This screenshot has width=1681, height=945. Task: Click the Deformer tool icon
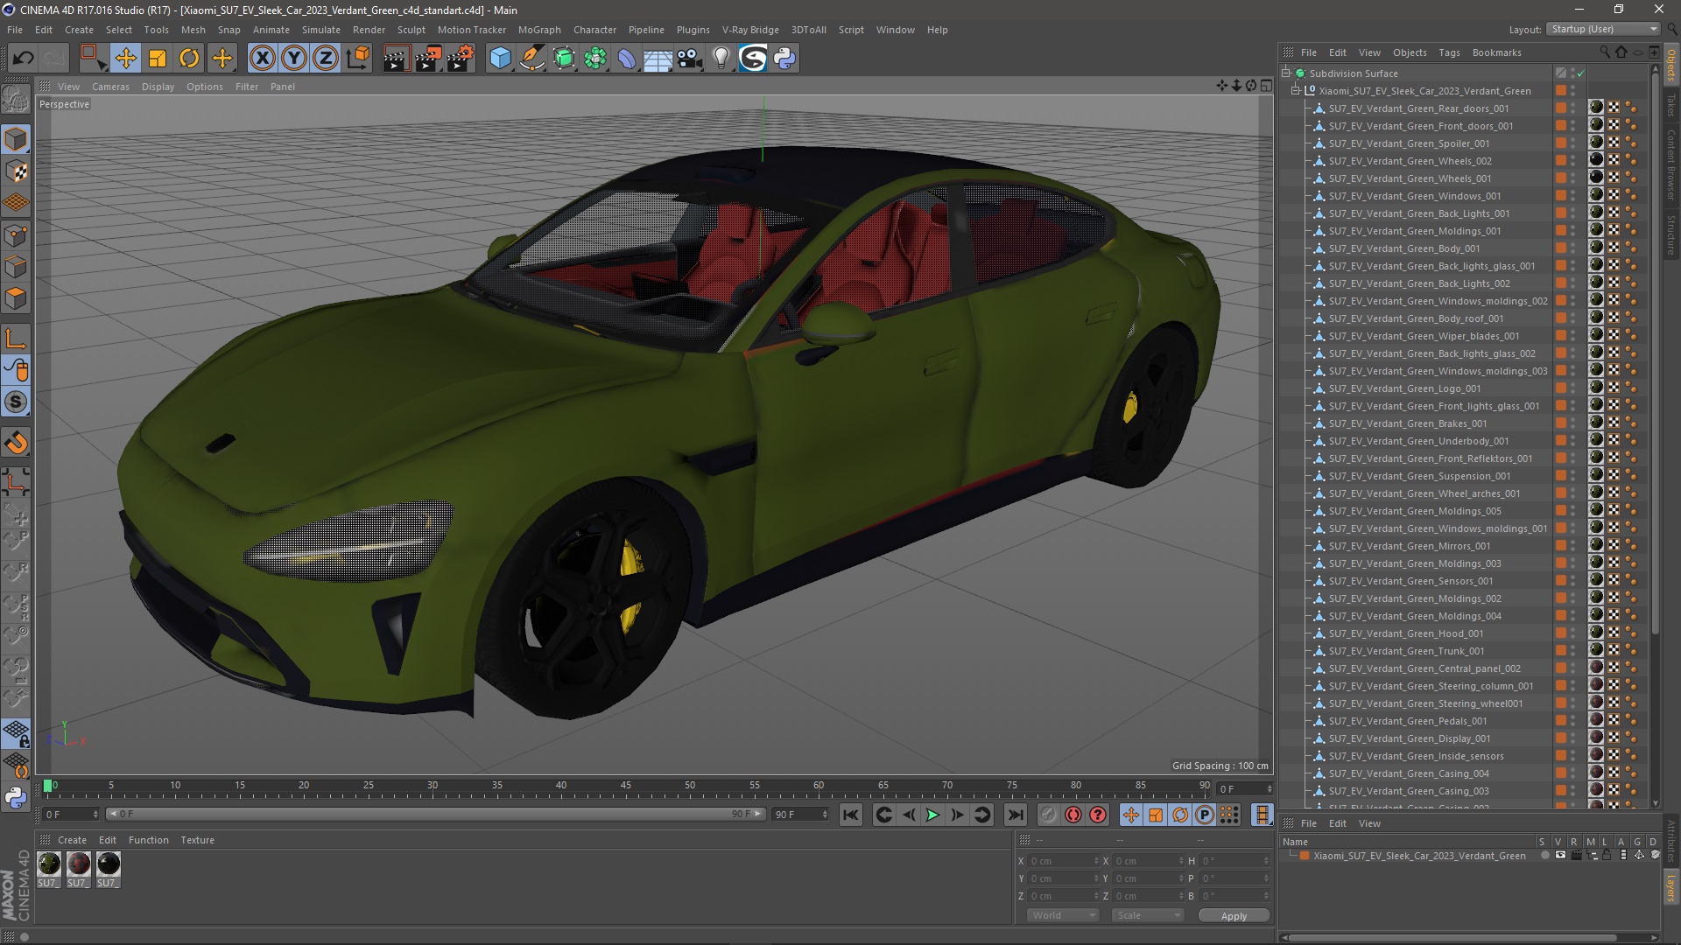click(x=627, y=59)
